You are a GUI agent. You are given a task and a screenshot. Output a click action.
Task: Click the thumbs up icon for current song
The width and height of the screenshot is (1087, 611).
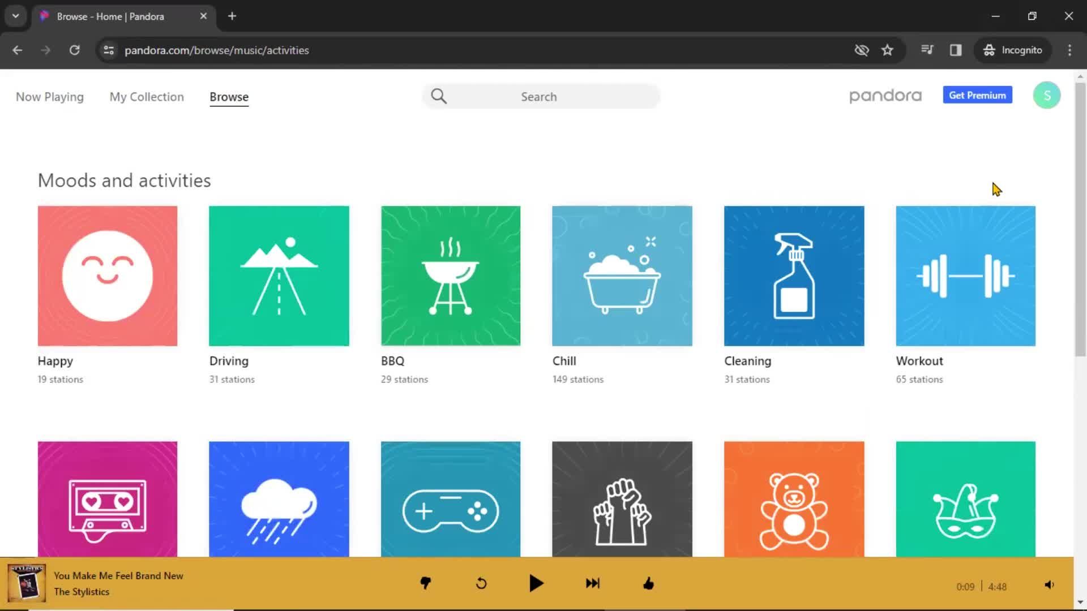pos(649,583)
